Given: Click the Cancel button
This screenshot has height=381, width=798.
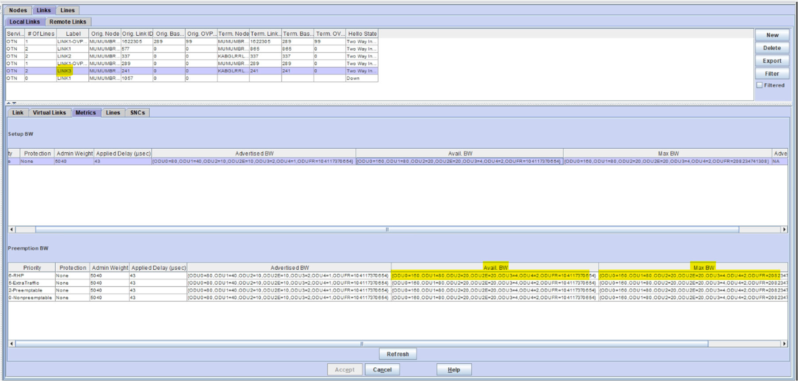Looking at the screenshot, I should click(x=382, y=370).
